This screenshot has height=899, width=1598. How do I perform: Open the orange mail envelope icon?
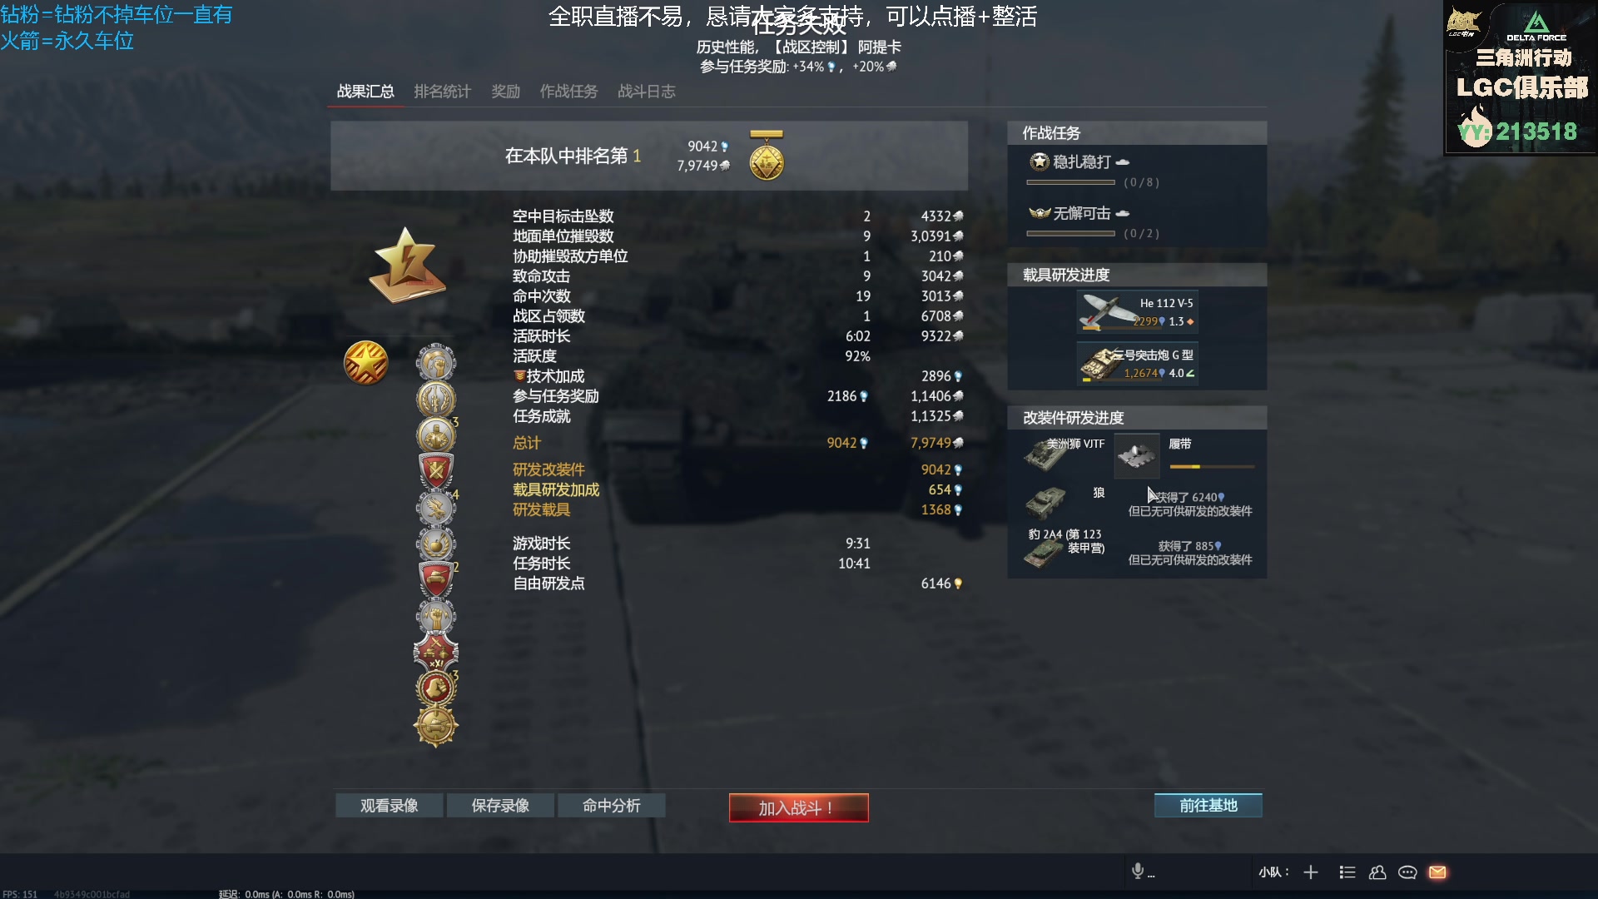1437,872
